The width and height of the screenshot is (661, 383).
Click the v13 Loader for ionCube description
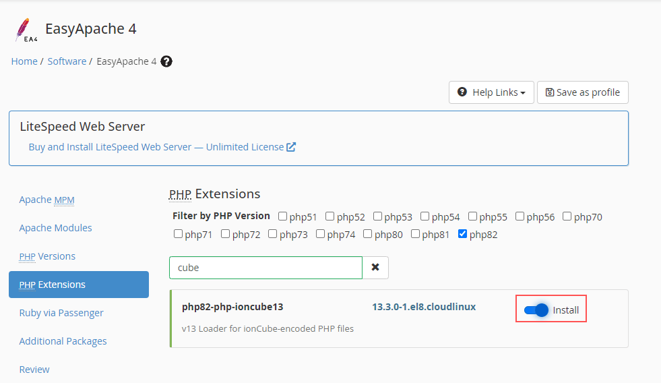(x=267, y=328)
